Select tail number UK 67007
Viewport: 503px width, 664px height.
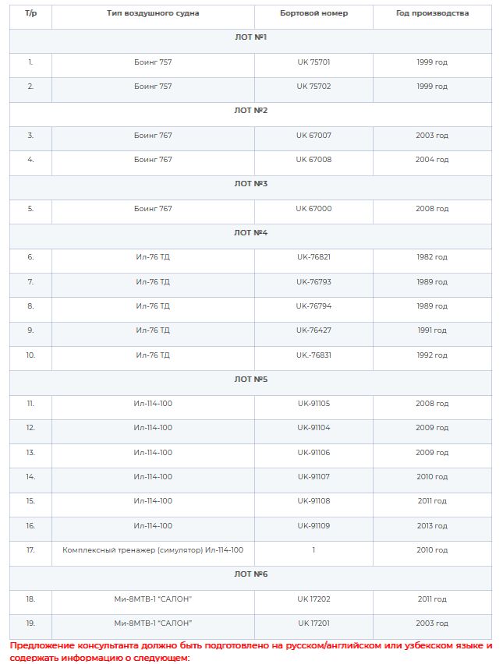(313, 136)
